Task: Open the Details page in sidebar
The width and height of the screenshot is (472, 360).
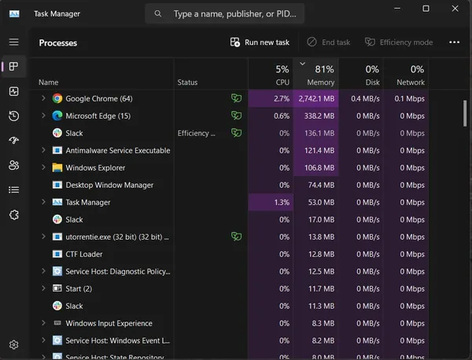Action: (x=14, y=189)
